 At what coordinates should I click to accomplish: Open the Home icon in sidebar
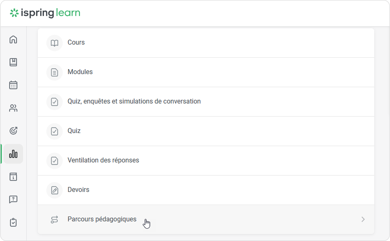pyautogui.click(x=13, y=40)
